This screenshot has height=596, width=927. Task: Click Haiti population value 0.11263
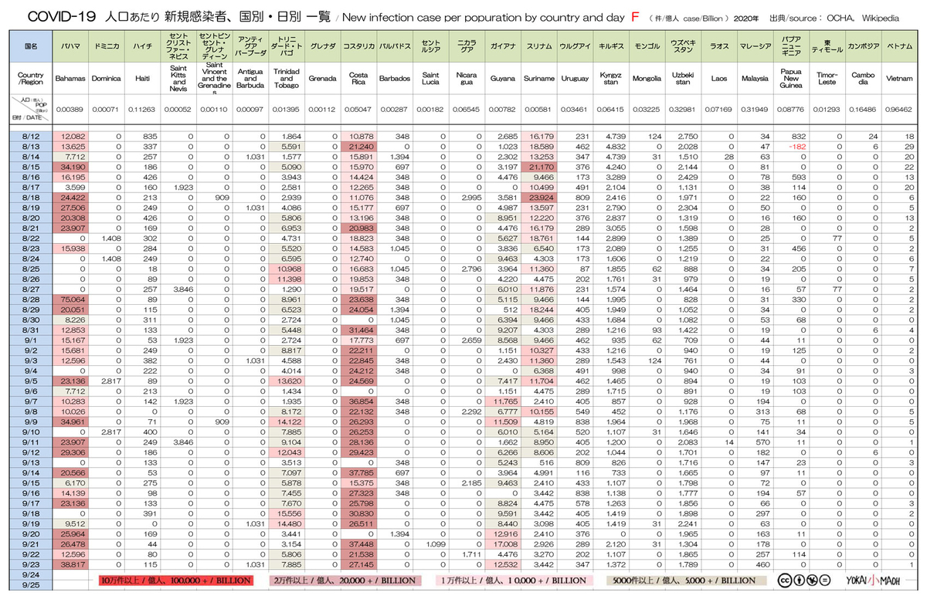141,110
